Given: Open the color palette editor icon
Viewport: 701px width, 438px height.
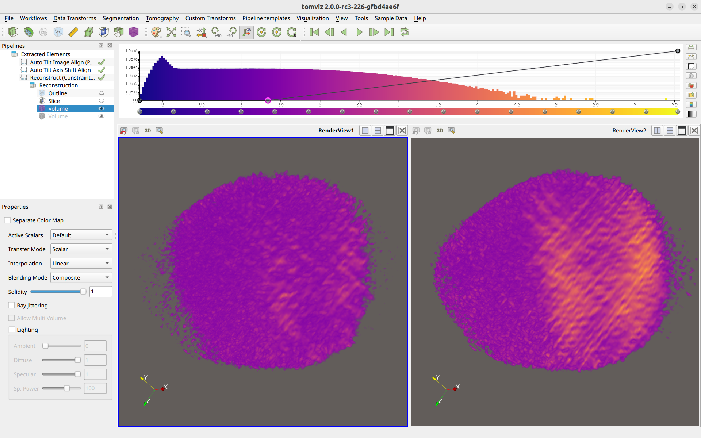Looking at the screenshot, I should [x=156, y=32].
